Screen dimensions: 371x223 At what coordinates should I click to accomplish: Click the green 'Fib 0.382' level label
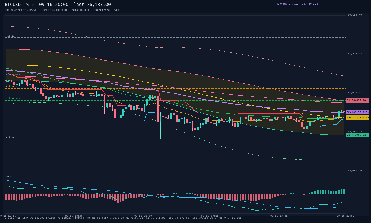pos(13,98)
